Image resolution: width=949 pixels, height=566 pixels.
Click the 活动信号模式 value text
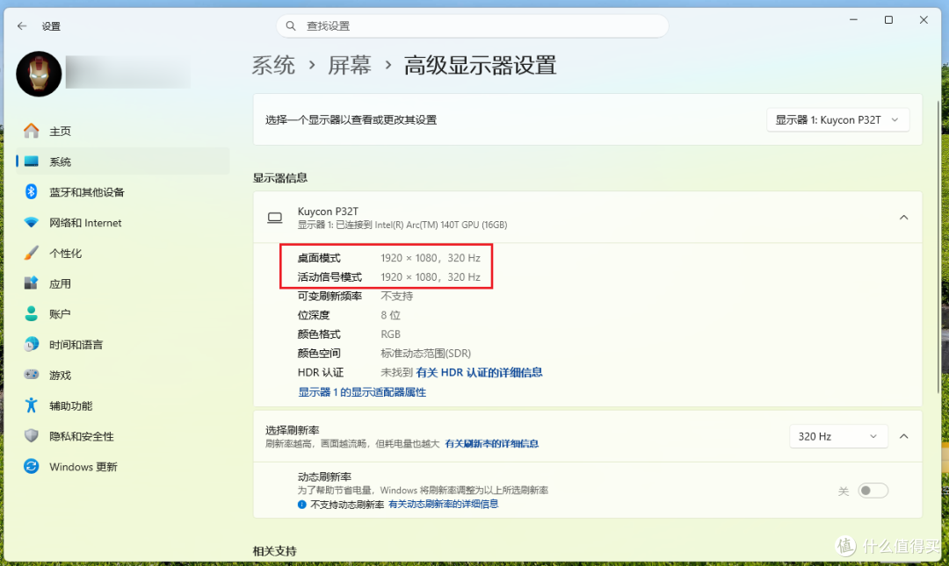click(x=431, y=277)
